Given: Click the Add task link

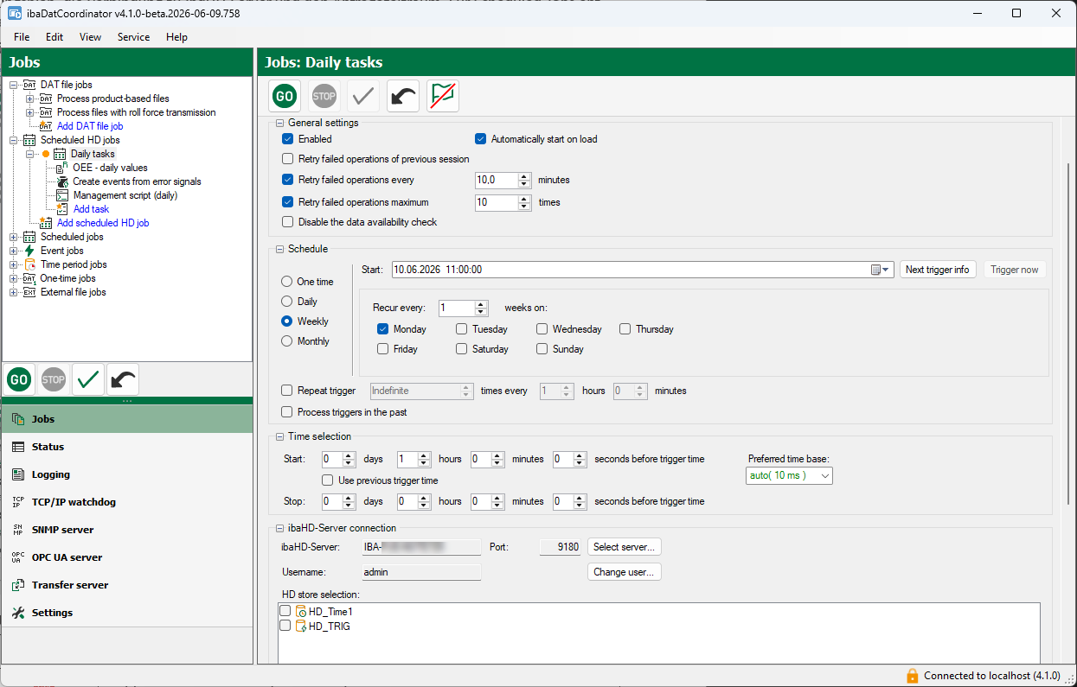Looking at the screenshot, I should [91, 209].
